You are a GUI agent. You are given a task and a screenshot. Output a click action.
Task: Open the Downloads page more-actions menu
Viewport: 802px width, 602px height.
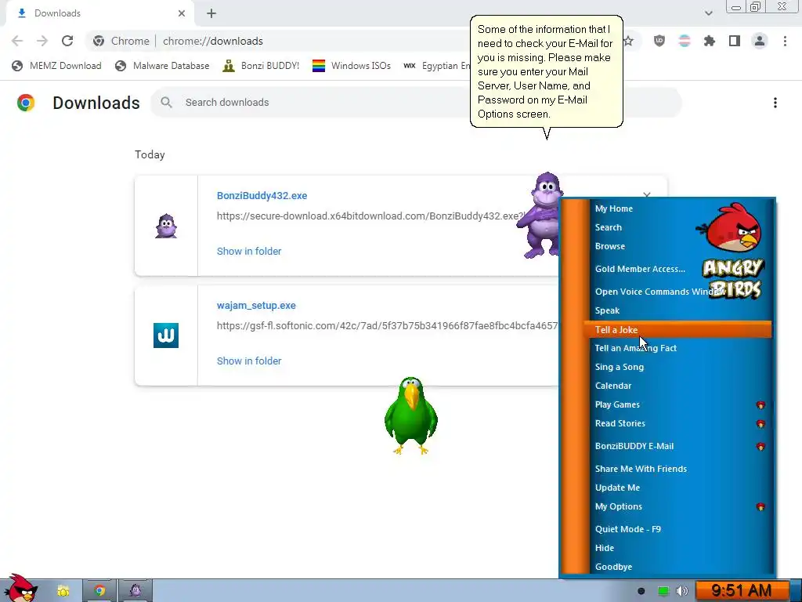click(x=775, y=103)
